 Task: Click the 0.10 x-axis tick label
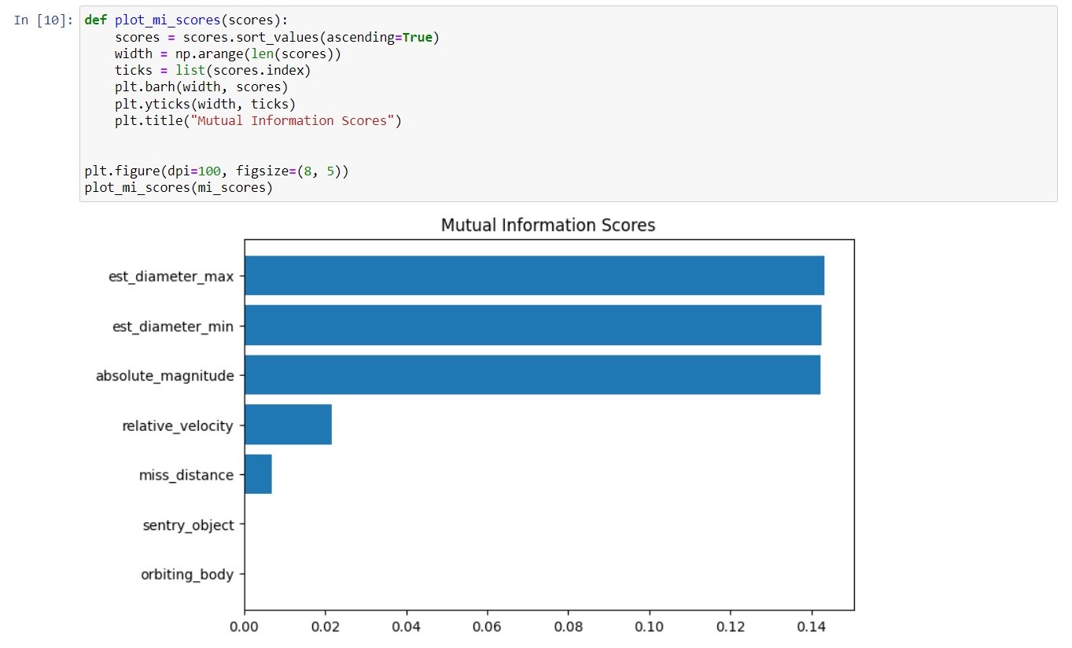650,627
